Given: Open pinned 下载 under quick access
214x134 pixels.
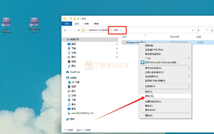Looking at the screenshot, I should click(74, 48).
